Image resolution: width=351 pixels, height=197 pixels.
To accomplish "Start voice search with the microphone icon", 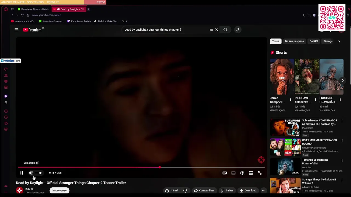I will click(238, 30).
